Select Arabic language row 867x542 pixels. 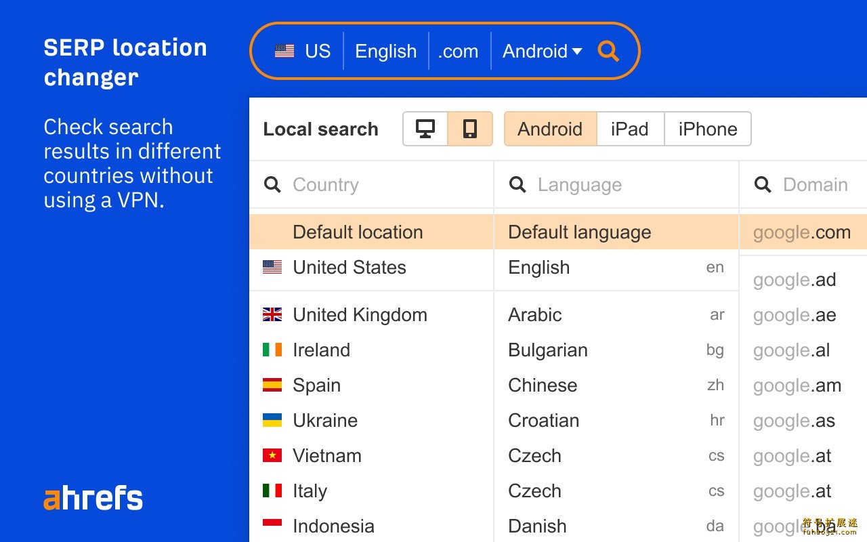[x=616, y=314]
